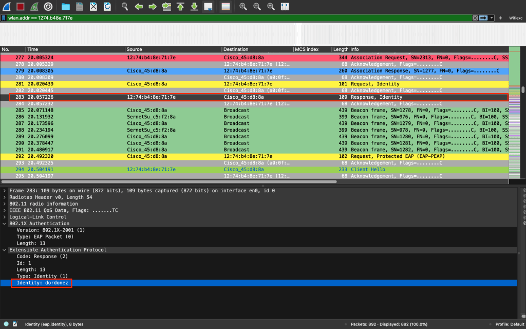This screenshot has height=329, width=526.
Task: Apply the display filter with arrow button
Action: tap(483, 18)
